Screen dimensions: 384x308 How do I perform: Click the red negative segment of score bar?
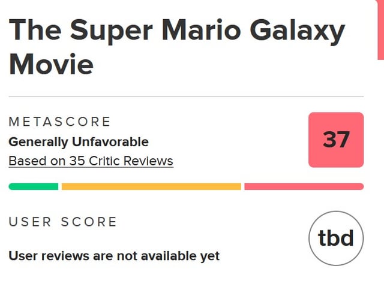304,186
